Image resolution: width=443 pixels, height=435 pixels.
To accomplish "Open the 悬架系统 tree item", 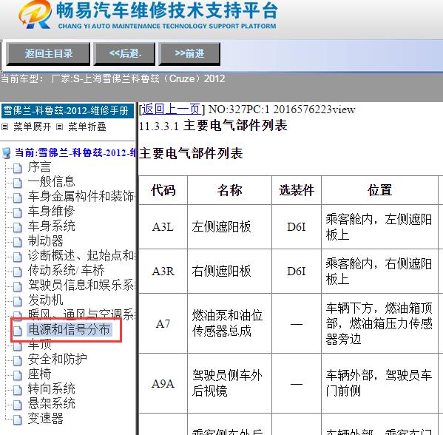I will click(x=51, y=403).
